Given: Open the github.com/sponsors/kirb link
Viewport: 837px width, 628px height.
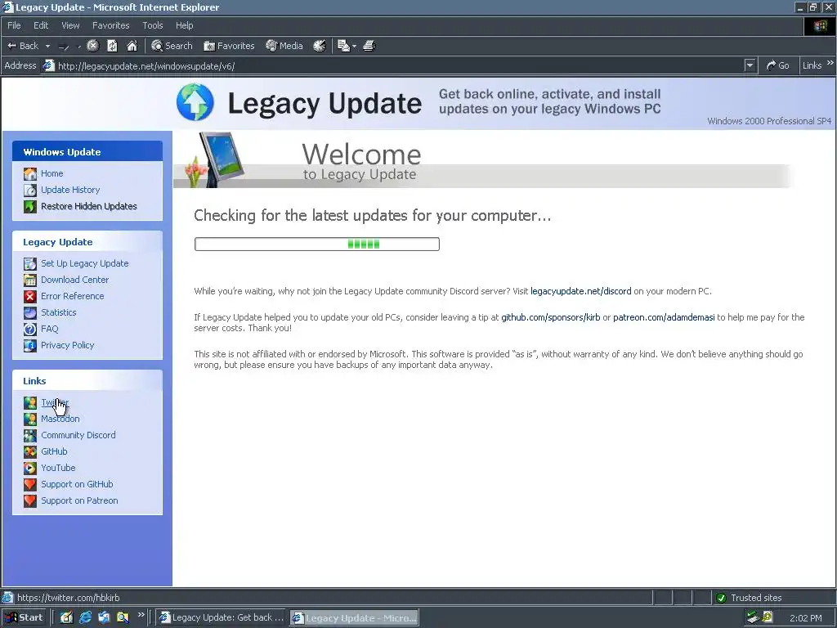Looking at the screenshot, I should click(550, 318).
